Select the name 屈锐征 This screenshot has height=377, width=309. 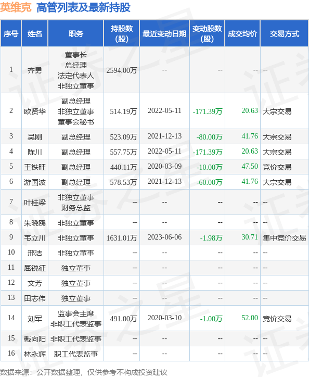pos(35,268)
